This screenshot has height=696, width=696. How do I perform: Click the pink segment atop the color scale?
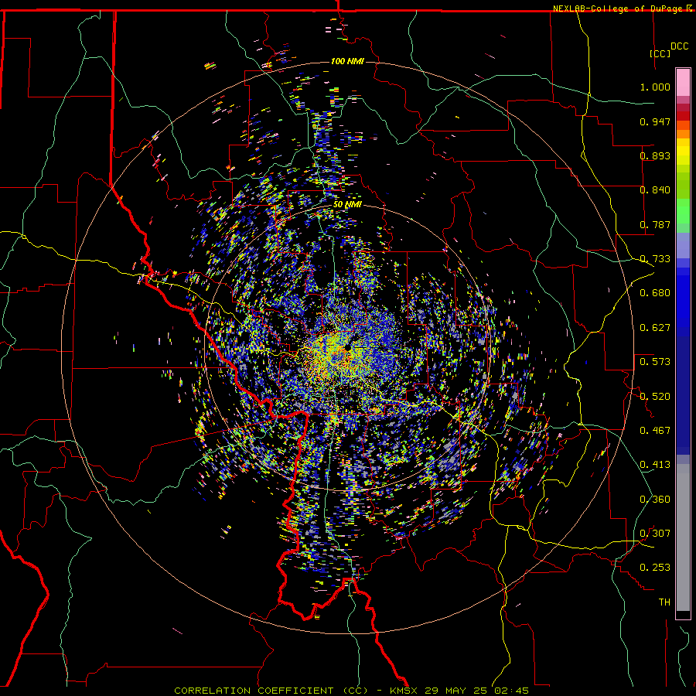(x=683, y=82)
